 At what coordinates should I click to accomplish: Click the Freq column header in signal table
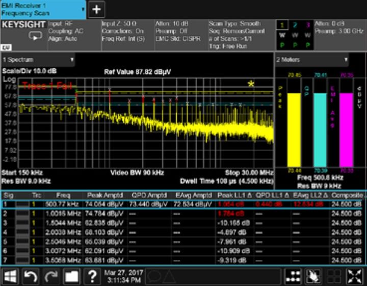[x=63, y=195]
